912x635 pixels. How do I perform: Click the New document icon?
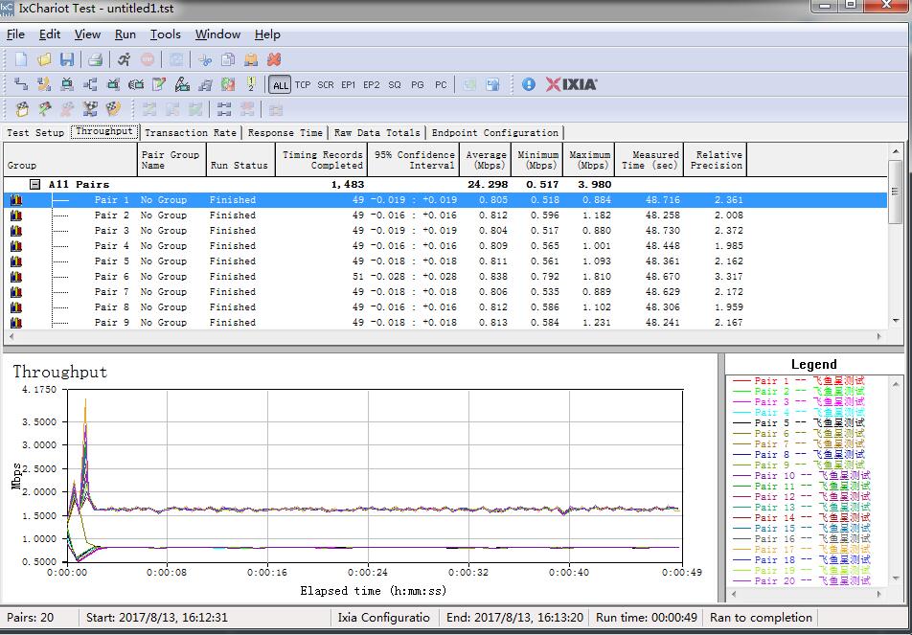coord(21,59)
